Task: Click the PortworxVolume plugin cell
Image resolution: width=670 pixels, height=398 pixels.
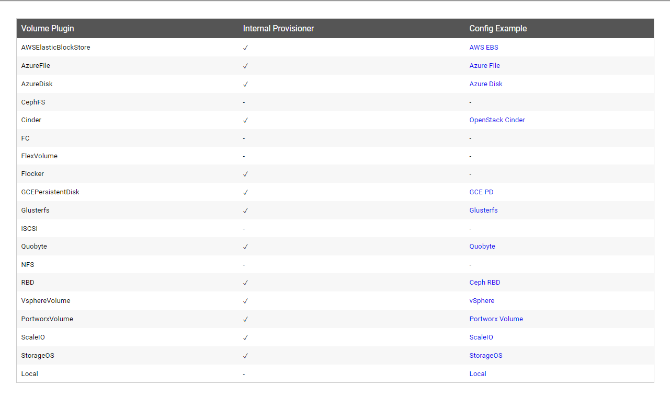Action: point(47,319)
